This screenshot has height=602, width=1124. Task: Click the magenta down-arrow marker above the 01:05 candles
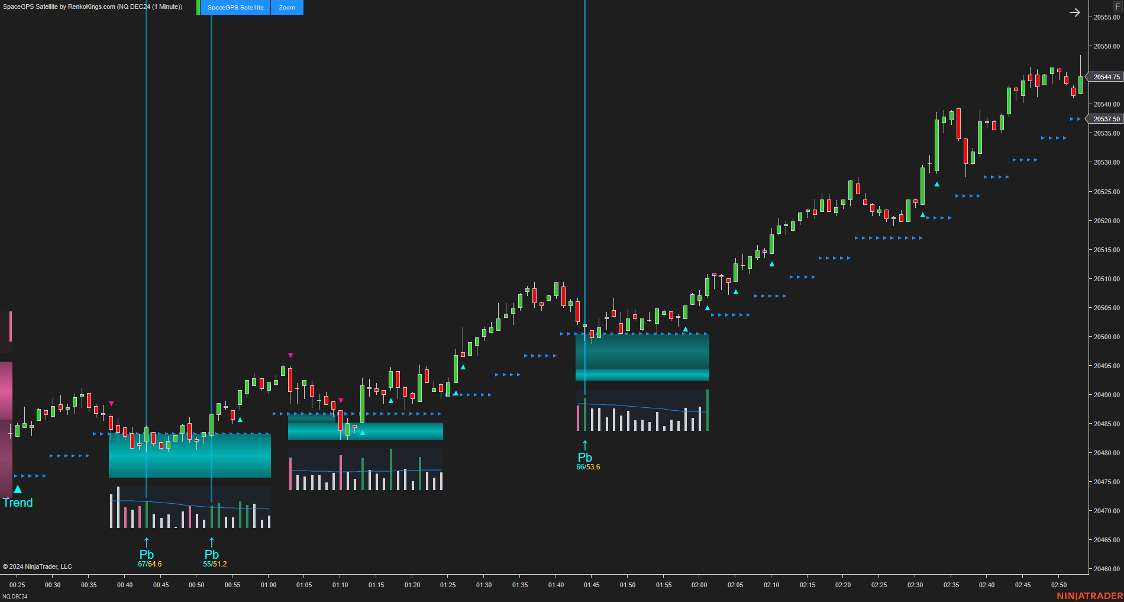[x=290, y=355]
